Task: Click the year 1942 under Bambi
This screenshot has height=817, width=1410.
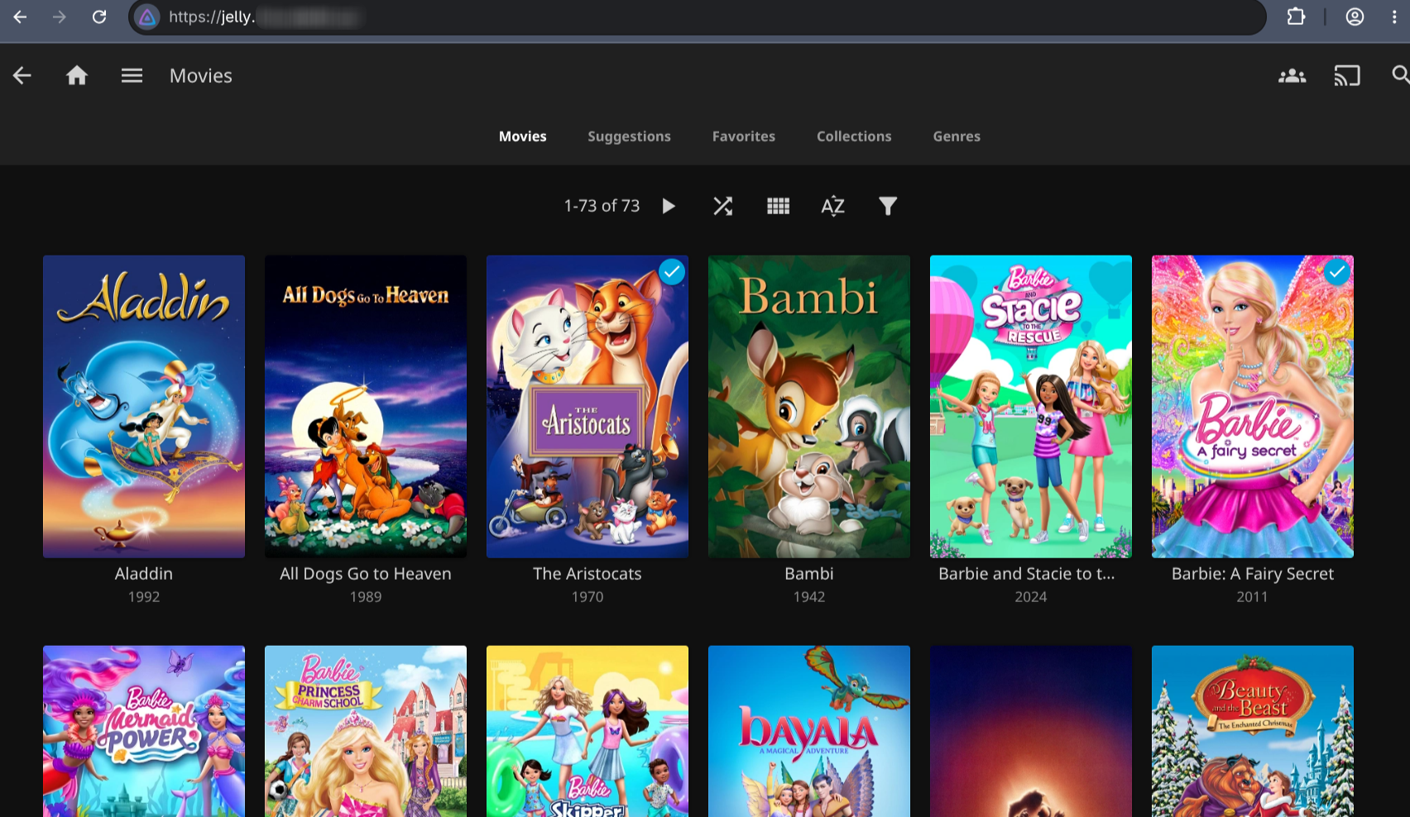Action: (809, 597)
